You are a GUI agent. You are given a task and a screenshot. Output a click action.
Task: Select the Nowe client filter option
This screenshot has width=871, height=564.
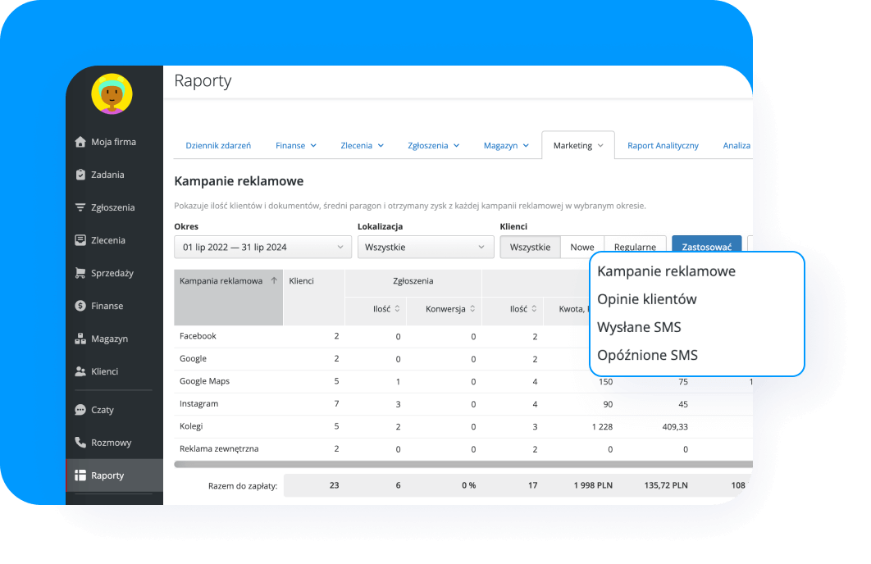[582, 246]
